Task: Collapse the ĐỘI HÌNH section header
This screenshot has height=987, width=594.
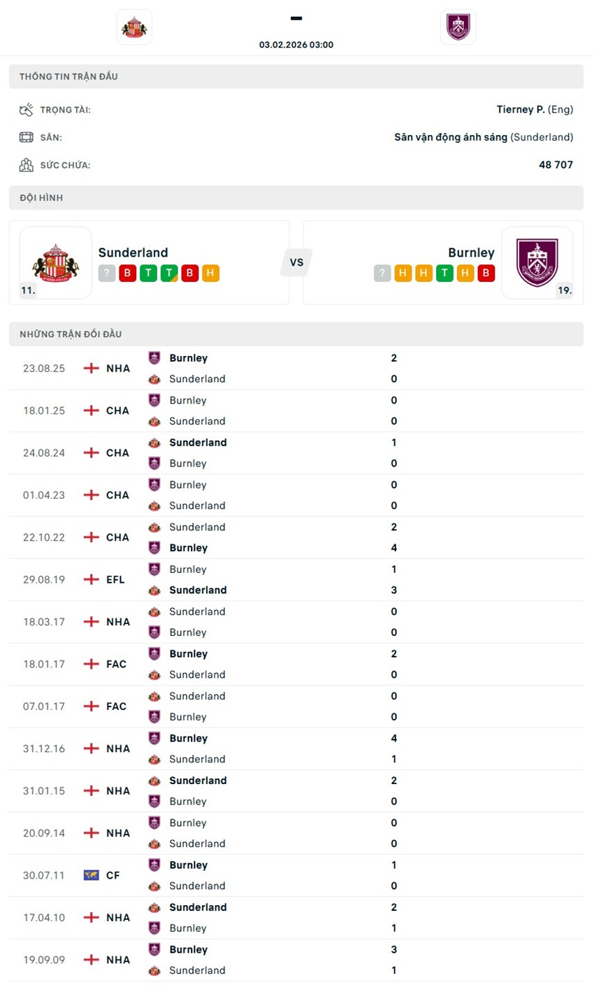Action: pos(296,197)
